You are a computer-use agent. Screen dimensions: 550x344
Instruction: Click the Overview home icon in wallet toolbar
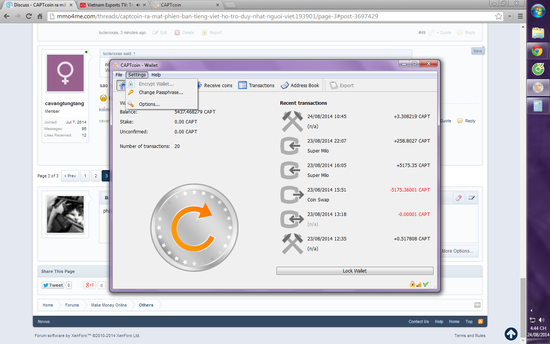[122, 86]
